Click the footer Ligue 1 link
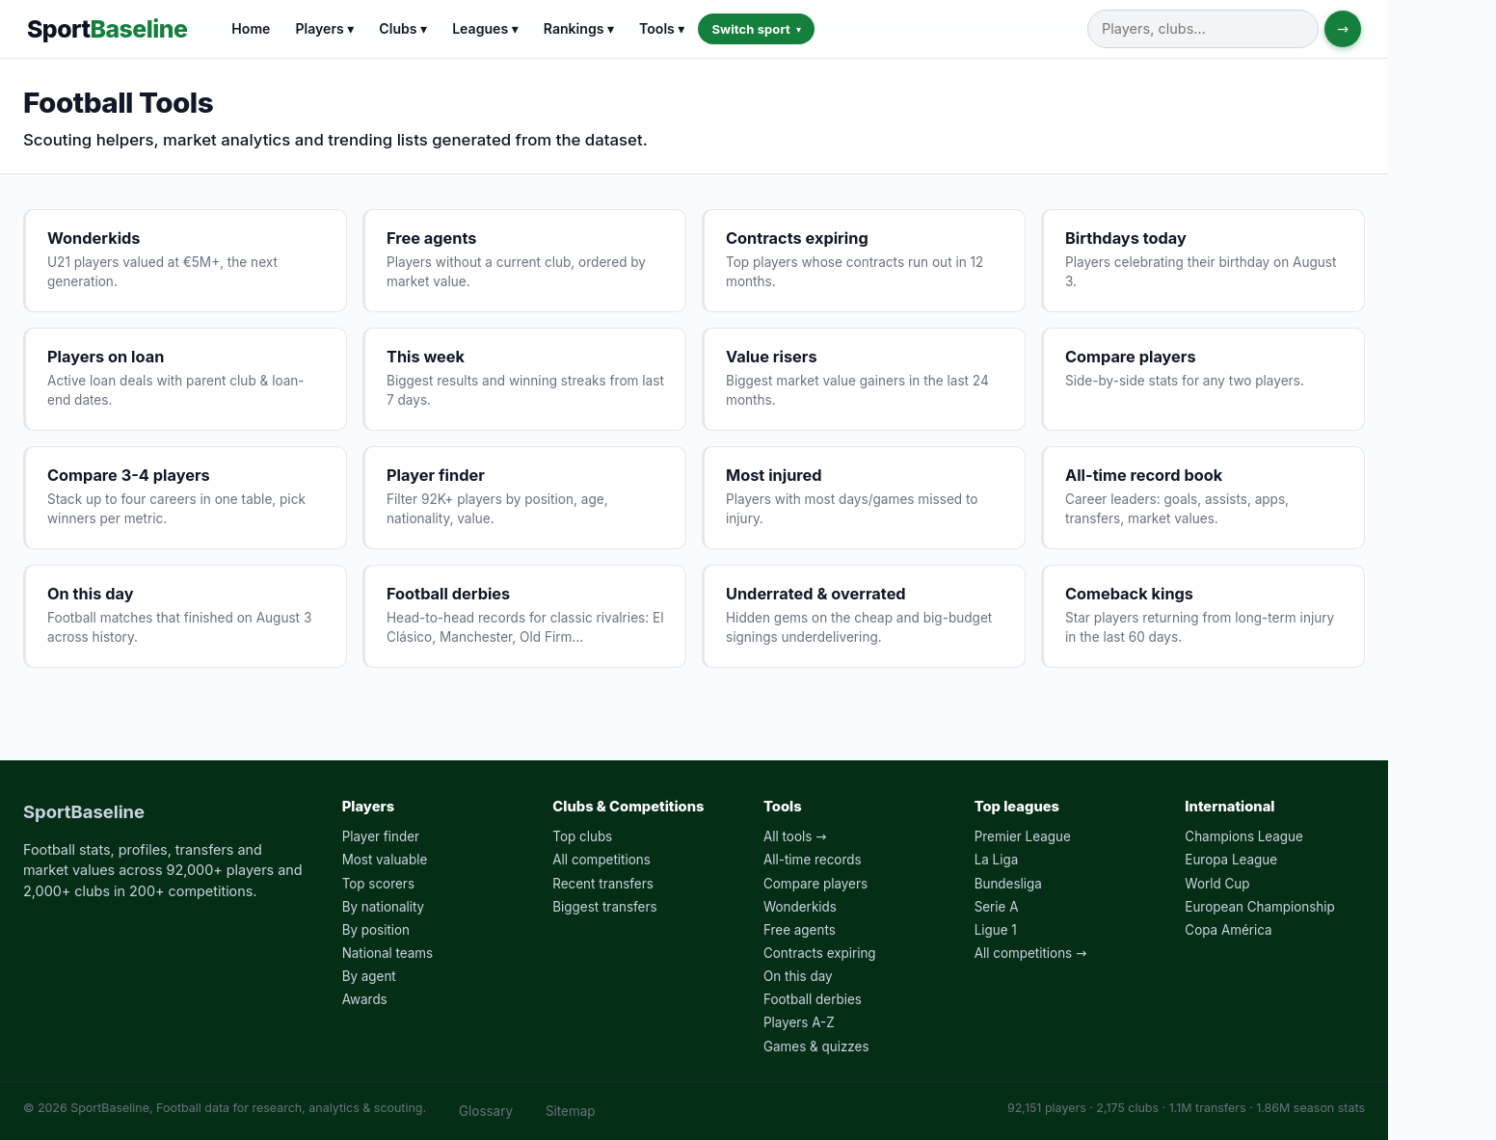 [996, 930]
